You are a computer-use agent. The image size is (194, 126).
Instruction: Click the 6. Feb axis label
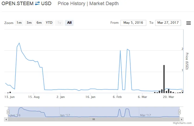click(117, 97)
